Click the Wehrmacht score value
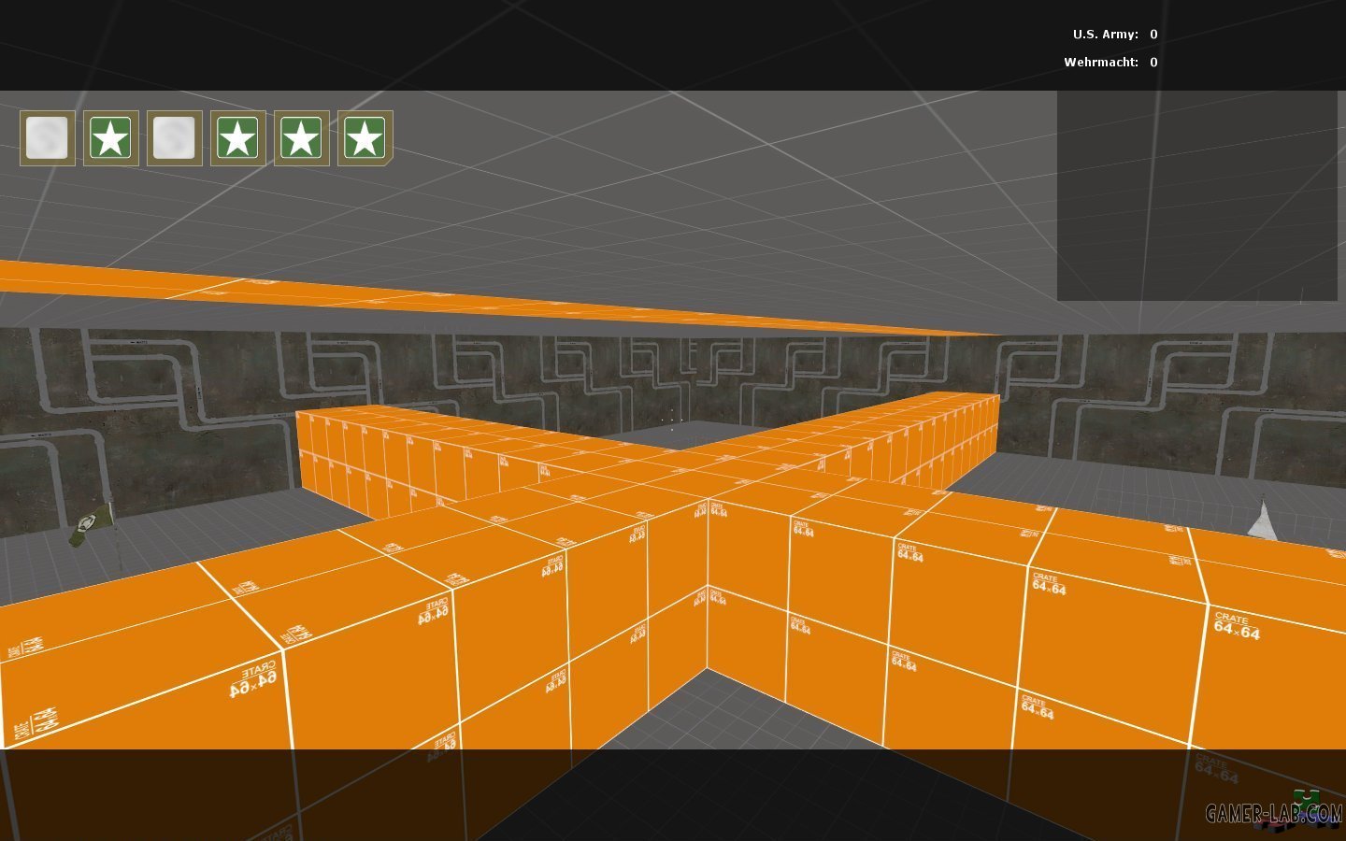 click(x=1153, y=63)
